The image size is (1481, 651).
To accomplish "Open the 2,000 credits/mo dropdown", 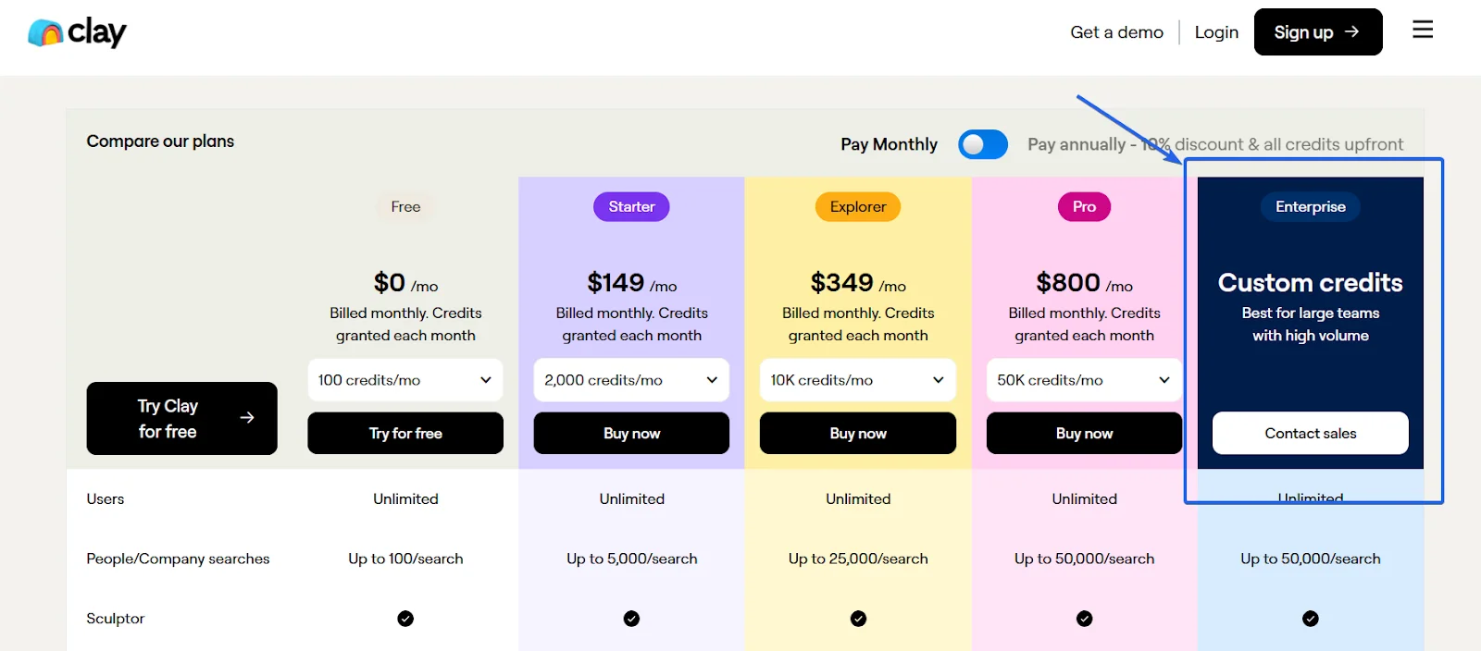I will click(x=631, y=380).
